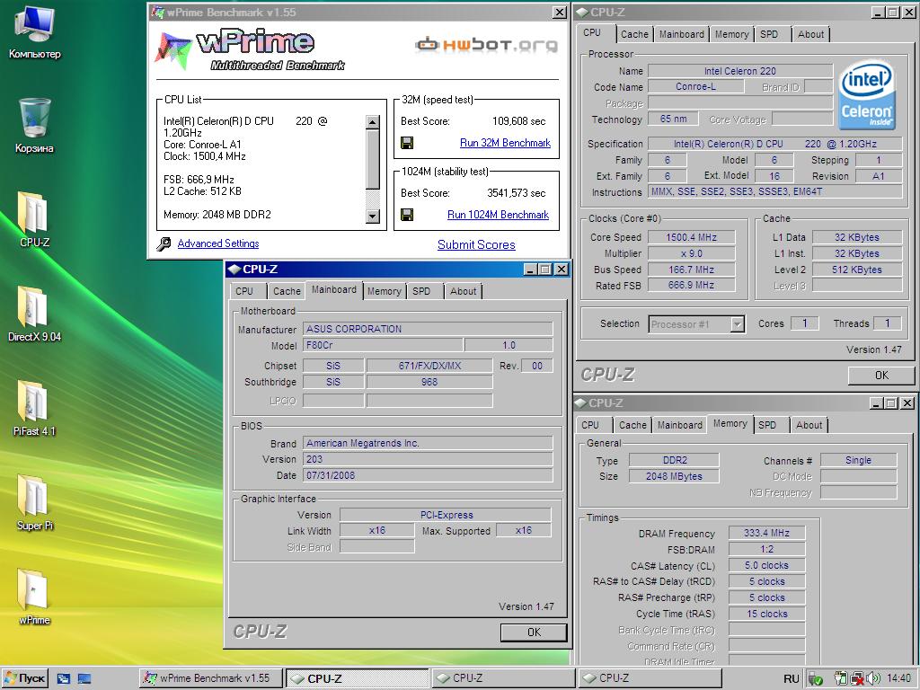Click the disconnected network tray icon
The height and width of the screenshot is (690, 920).
click(858, 678)
